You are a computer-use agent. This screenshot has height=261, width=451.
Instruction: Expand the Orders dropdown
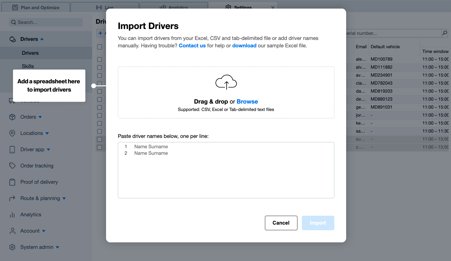coord(40,117)
